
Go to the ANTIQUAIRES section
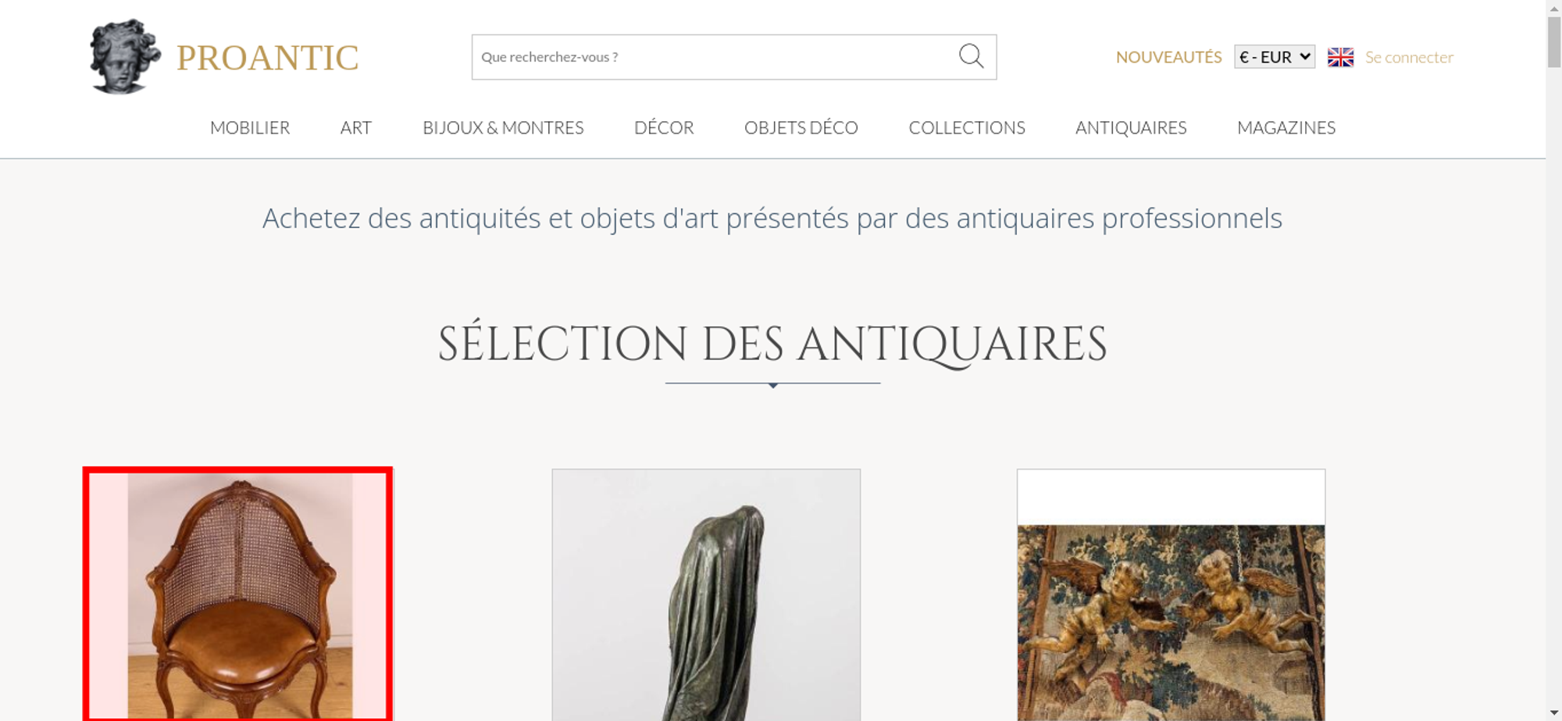click(x=1131, y=127)
